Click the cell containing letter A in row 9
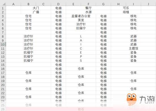 pyautogui.click(x=81, y=40)
